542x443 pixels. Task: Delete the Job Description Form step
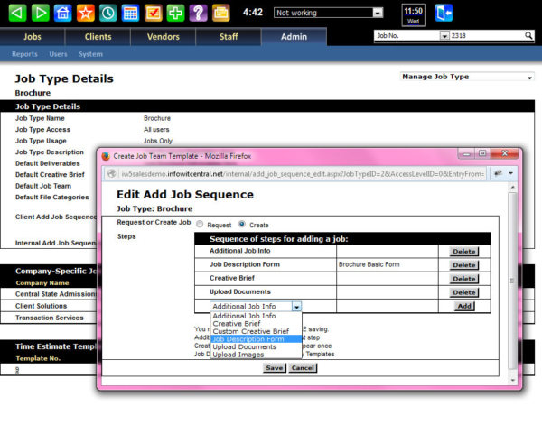click(x=464, y=265)
